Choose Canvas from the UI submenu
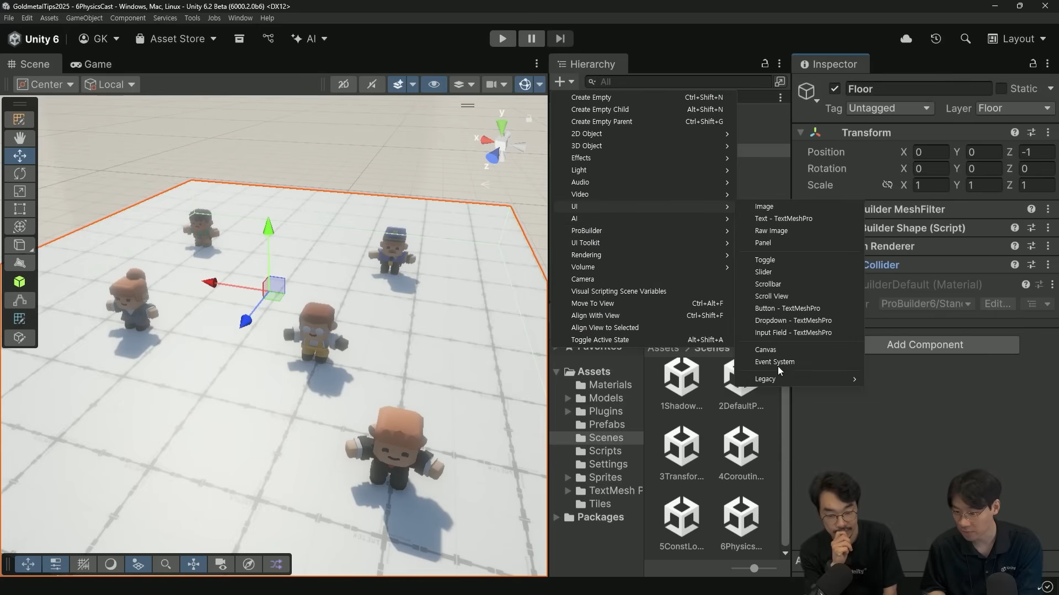This screenshot has width=1059, height=595. pyautogui.click(x=766, y=350)
